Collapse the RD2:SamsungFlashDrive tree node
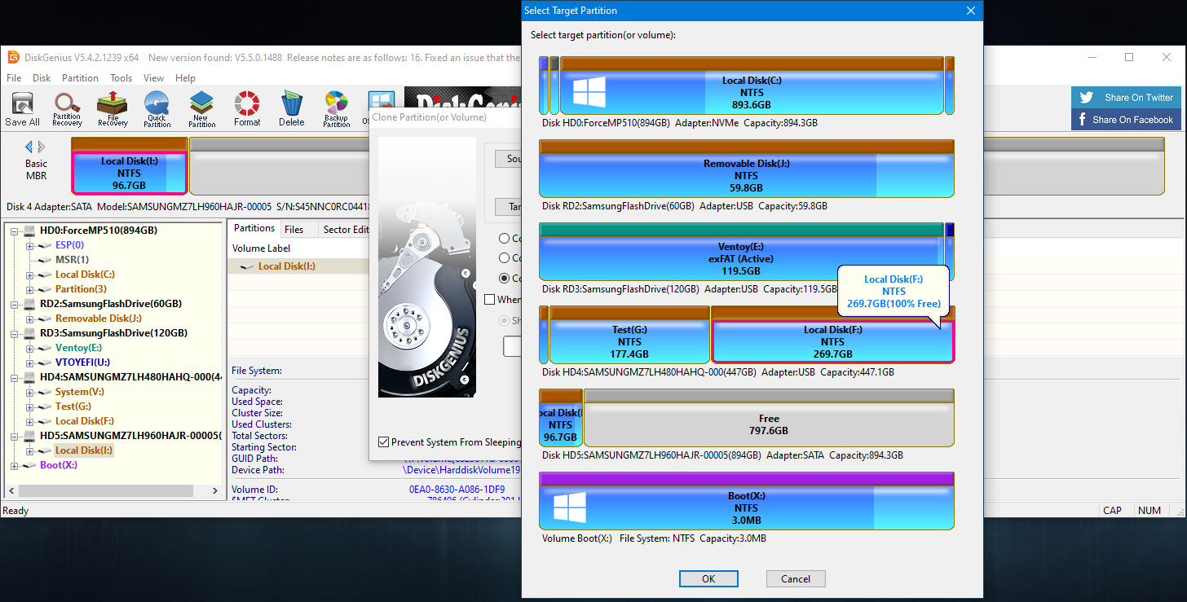Viewport: 1187px width, 602px height. pos(15,304)
